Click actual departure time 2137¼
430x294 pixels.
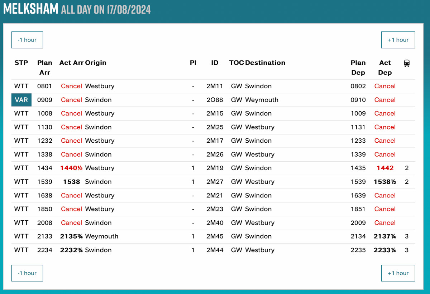click(384, 236)
